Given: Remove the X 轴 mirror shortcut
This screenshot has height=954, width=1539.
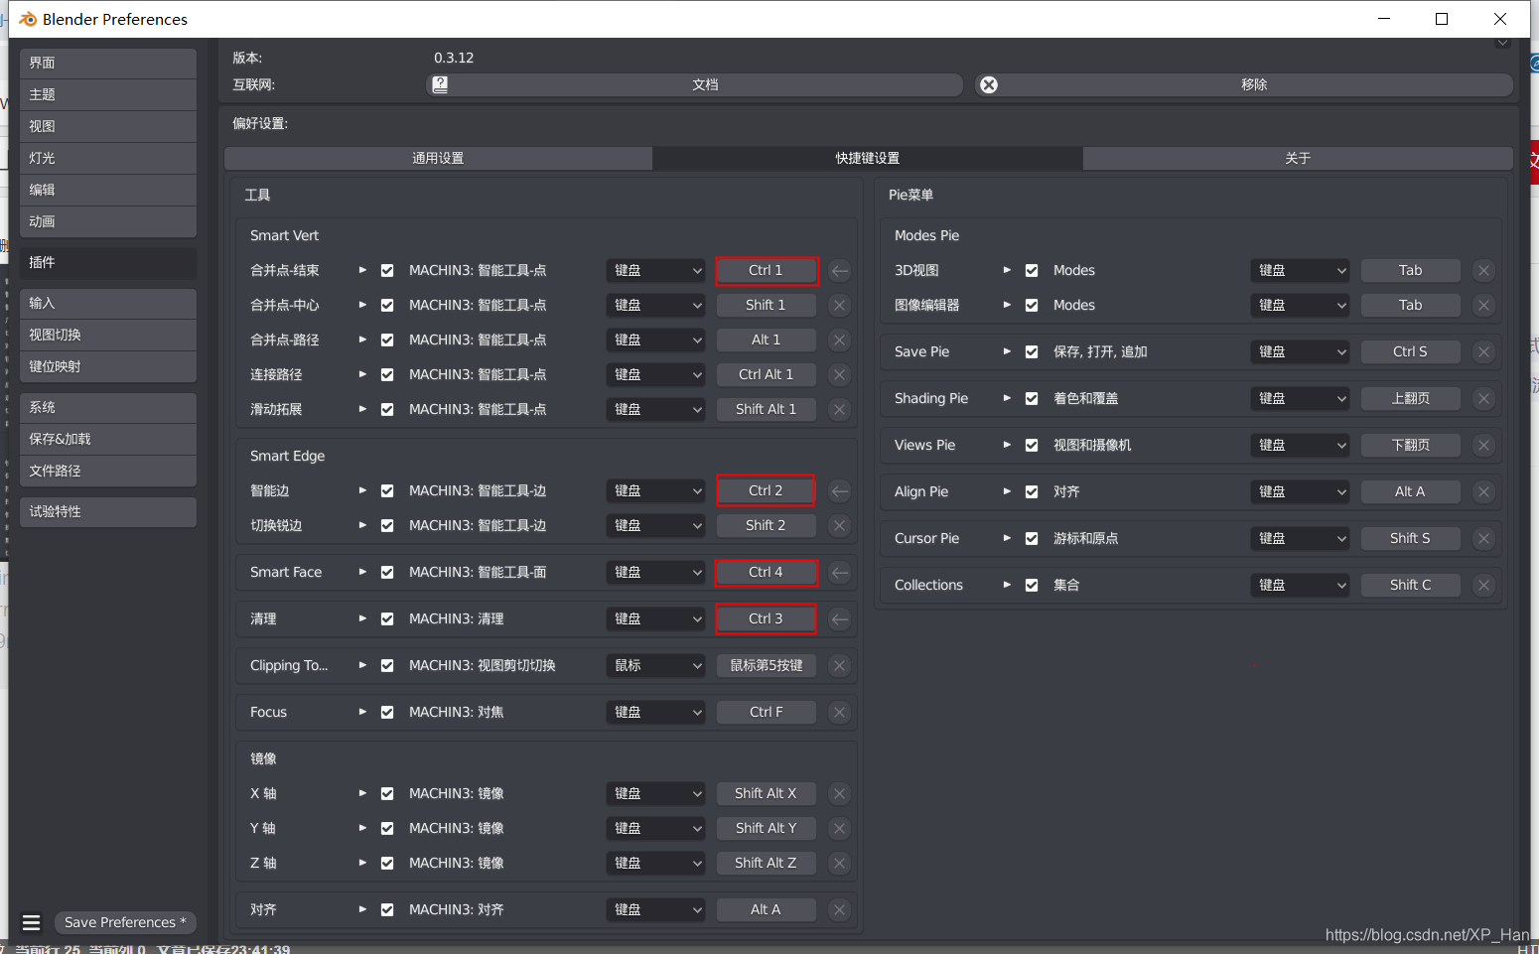Looking at the screenshot, I should [840, 793].
